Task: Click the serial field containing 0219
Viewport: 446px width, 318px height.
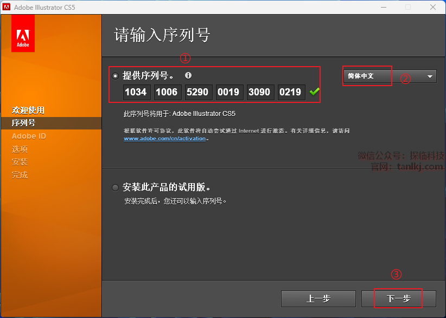Action: (291, 92)
